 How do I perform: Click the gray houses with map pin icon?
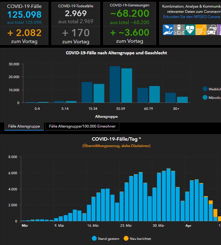(x=179, y=30)
